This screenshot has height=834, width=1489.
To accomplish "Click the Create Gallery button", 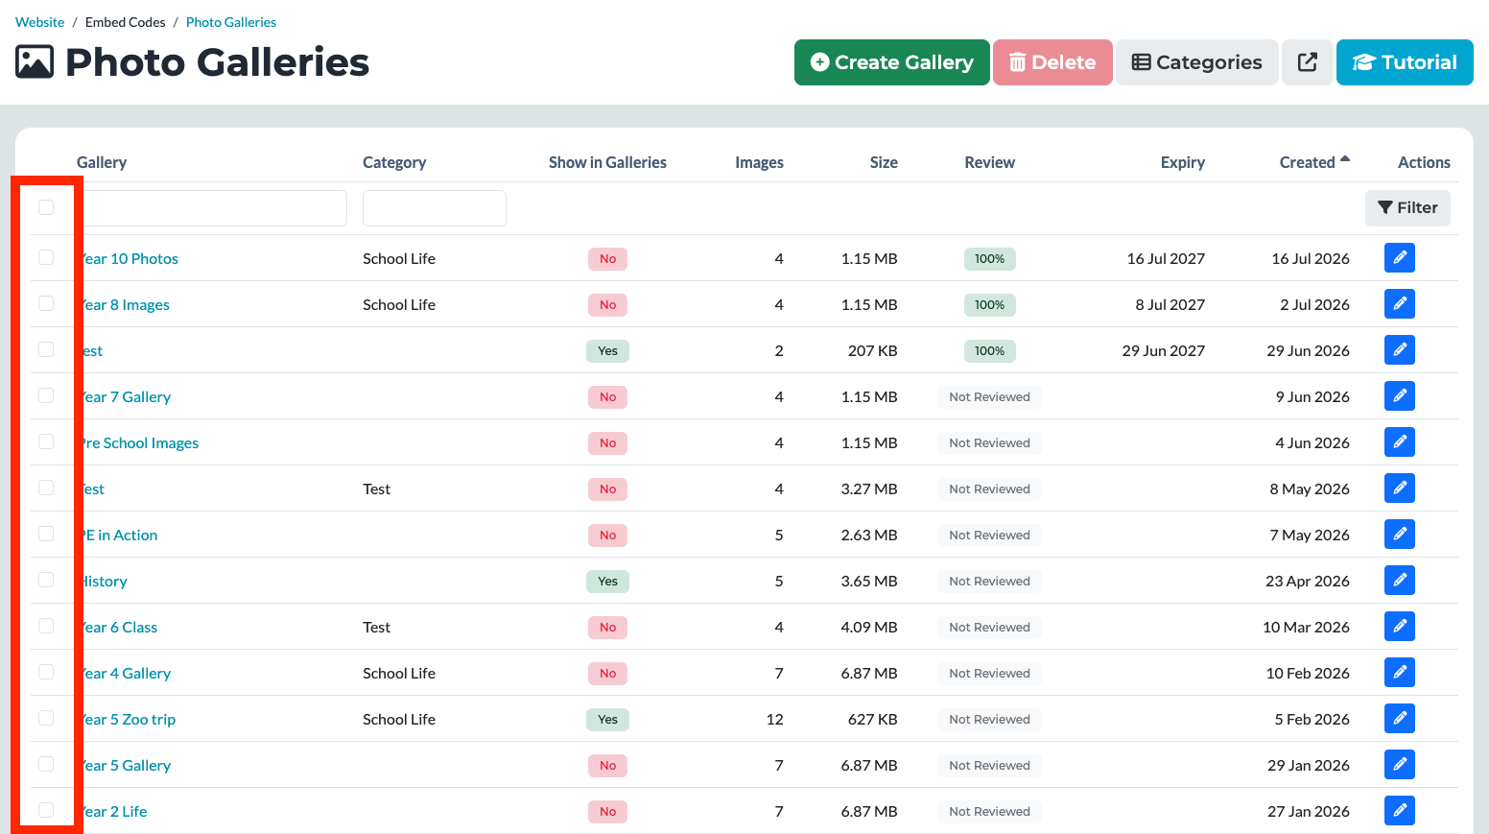I will 892,62.
